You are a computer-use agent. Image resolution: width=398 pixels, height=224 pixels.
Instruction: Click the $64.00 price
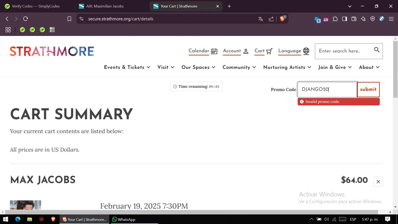pyautogui.click(x=354, y=180)
